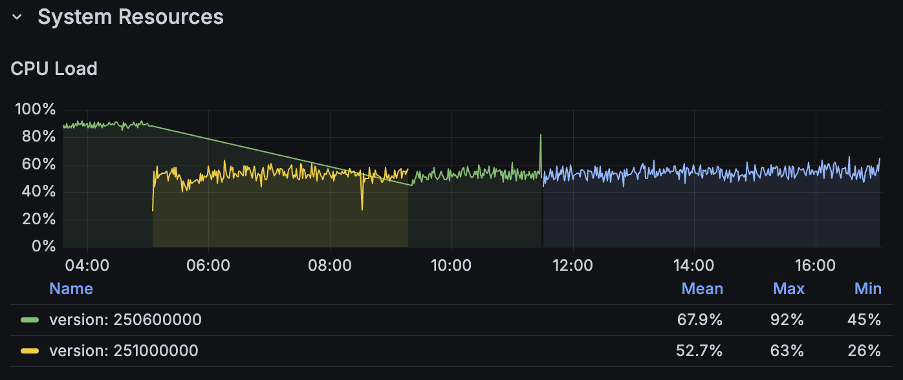Collapse the System Resources row chevron
This screenshot has height=380, width=903.
pyautogui.click(x=17, y=17)
